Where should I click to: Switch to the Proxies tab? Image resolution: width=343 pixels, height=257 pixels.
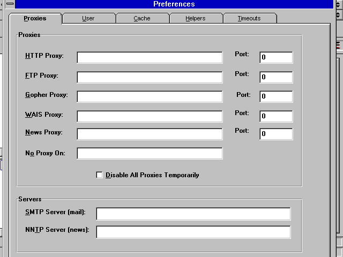point(35,18)
